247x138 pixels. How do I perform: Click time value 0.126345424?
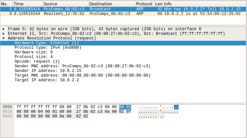pos(27,9)
